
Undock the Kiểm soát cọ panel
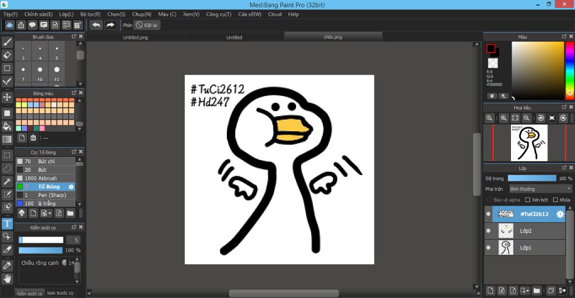click(74, 227)
